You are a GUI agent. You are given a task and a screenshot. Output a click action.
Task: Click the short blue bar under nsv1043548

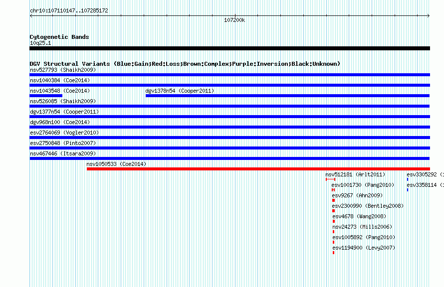tap(46, 96)
